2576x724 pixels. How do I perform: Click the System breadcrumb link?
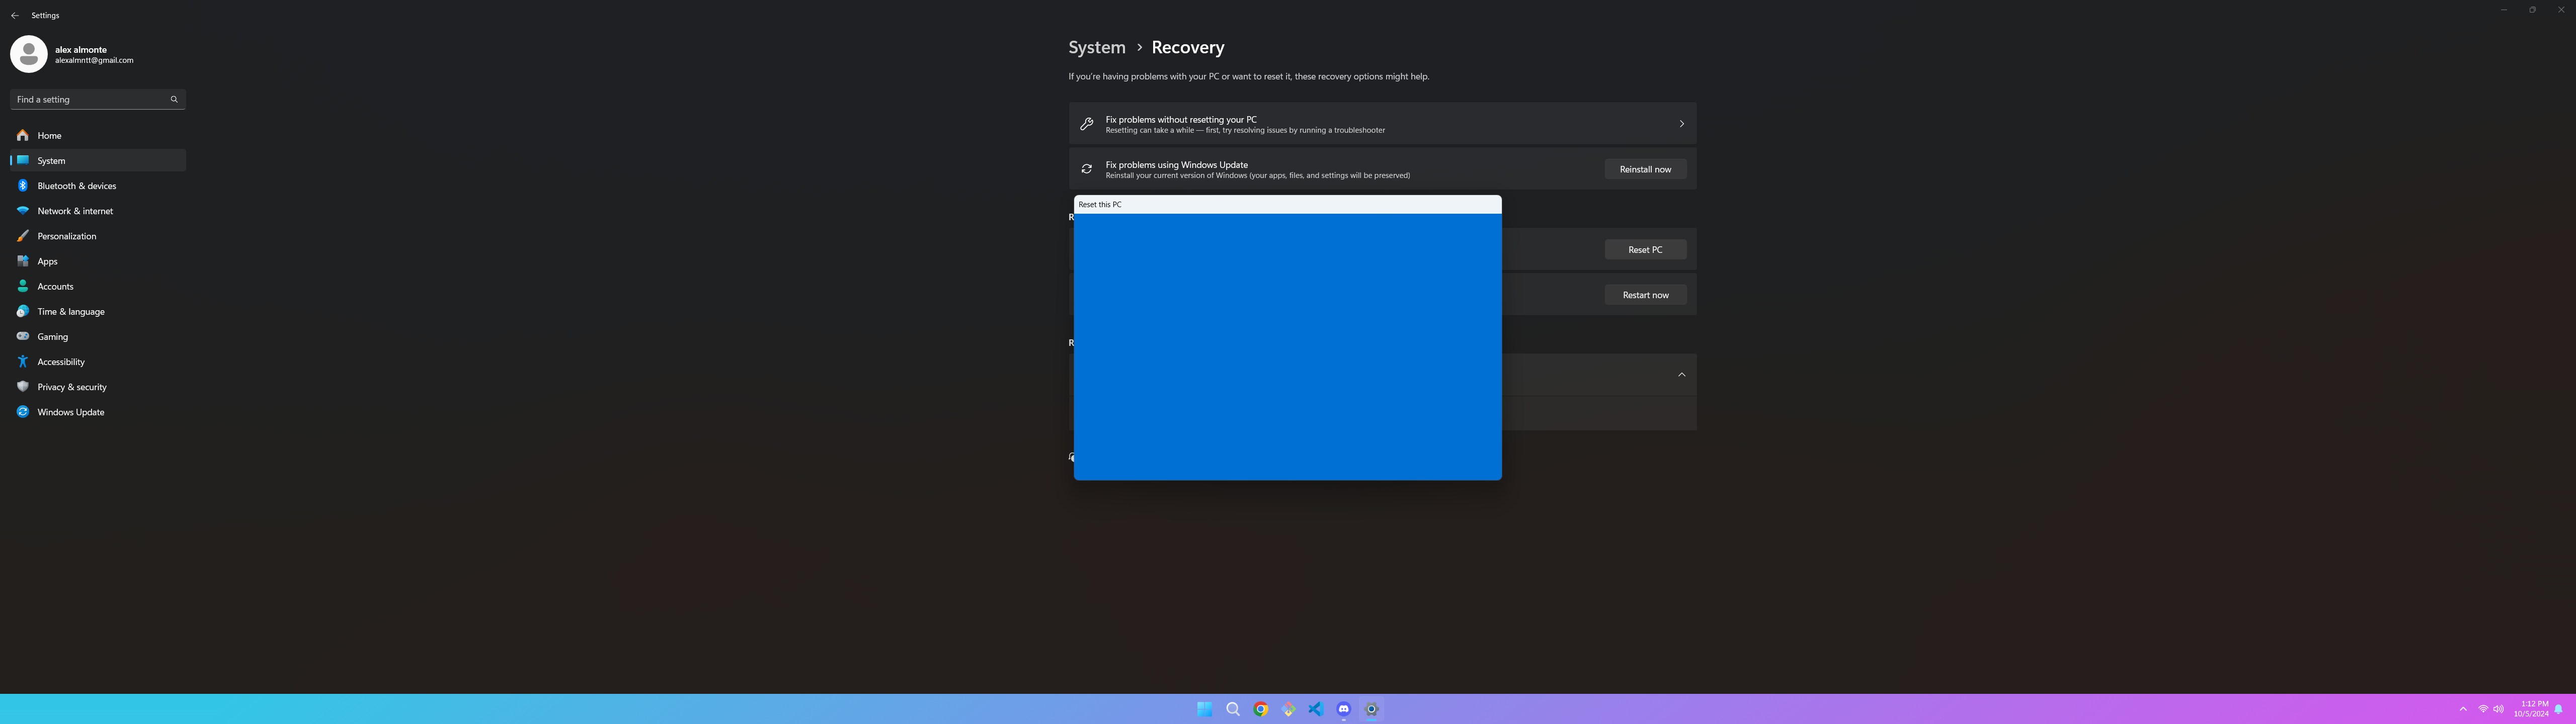click(1096, 47)
